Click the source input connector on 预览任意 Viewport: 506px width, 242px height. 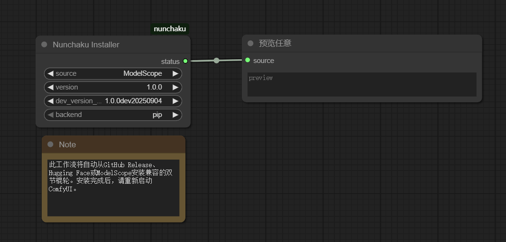coord(248,60)
